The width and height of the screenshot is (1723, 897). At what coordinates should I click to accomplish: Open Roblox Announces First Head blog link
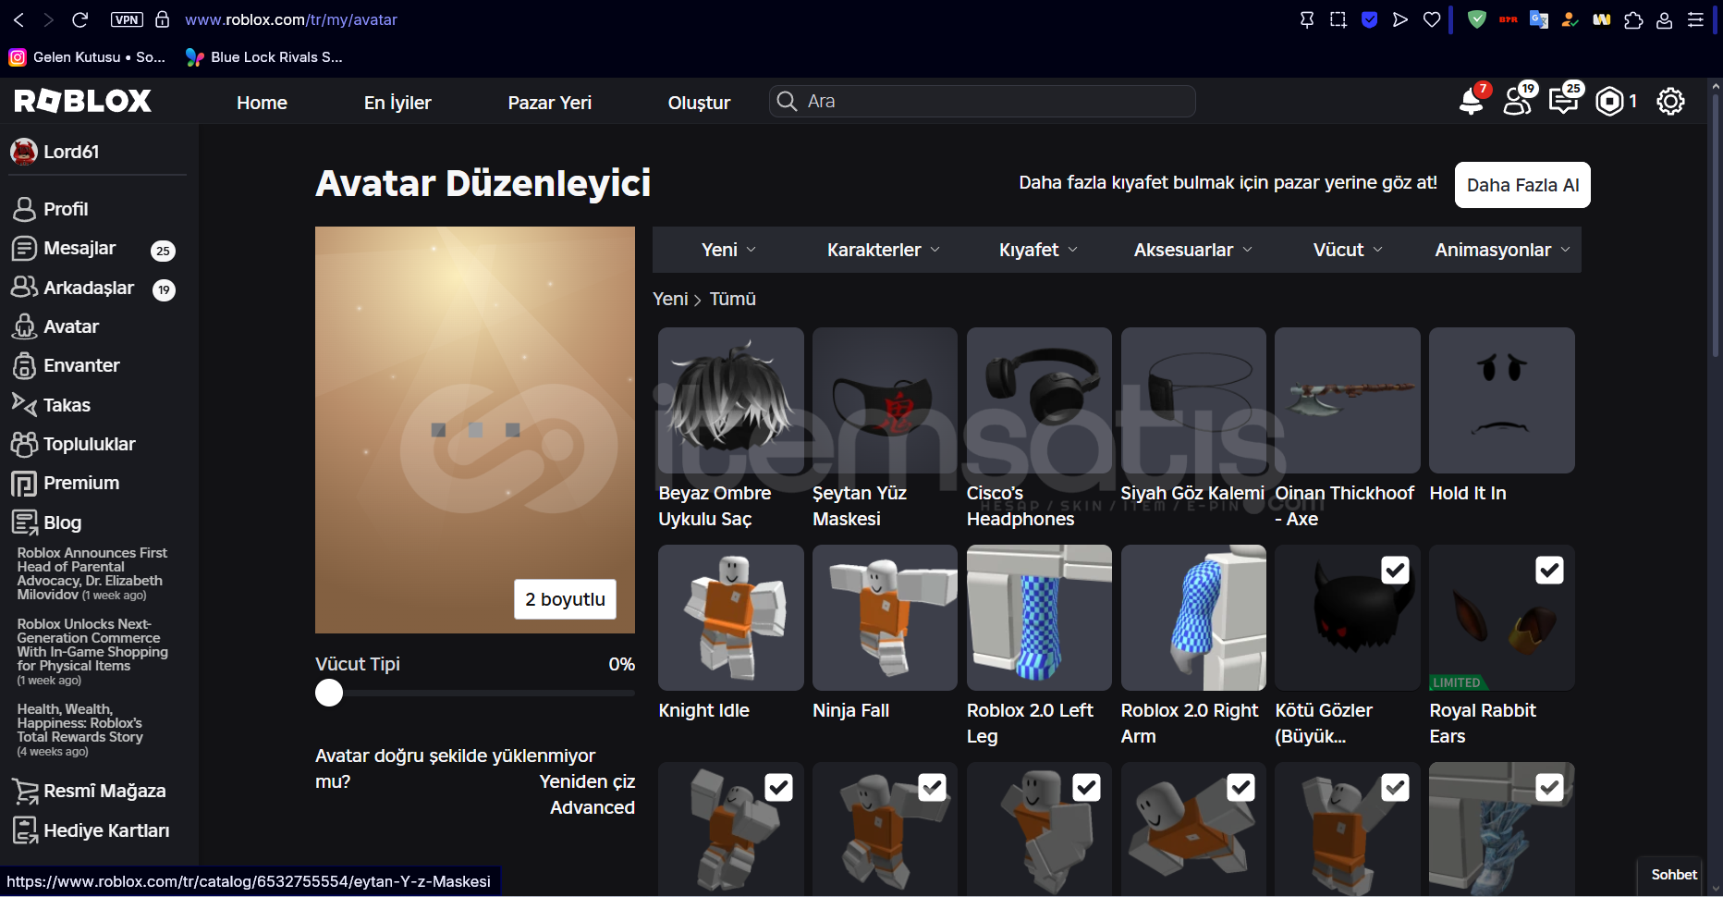click(92, 573)
